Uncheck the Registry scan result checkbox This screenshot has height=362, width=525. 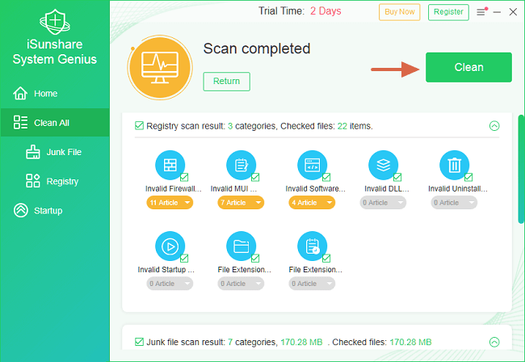coord(139,126)
